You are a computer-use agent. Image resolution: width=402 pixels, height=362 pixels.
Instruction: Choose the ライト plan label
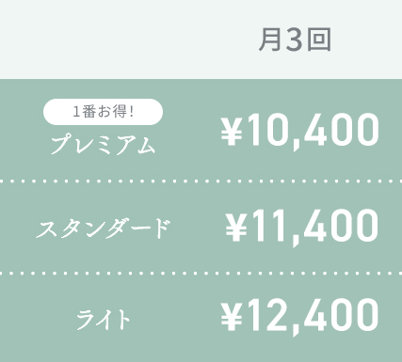pos(103,320)
